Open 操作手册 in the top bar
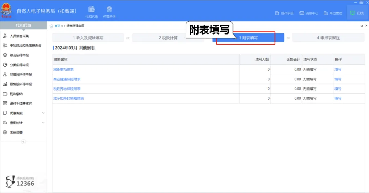Screen dimensions: 369x193 (x=284, y=13)
